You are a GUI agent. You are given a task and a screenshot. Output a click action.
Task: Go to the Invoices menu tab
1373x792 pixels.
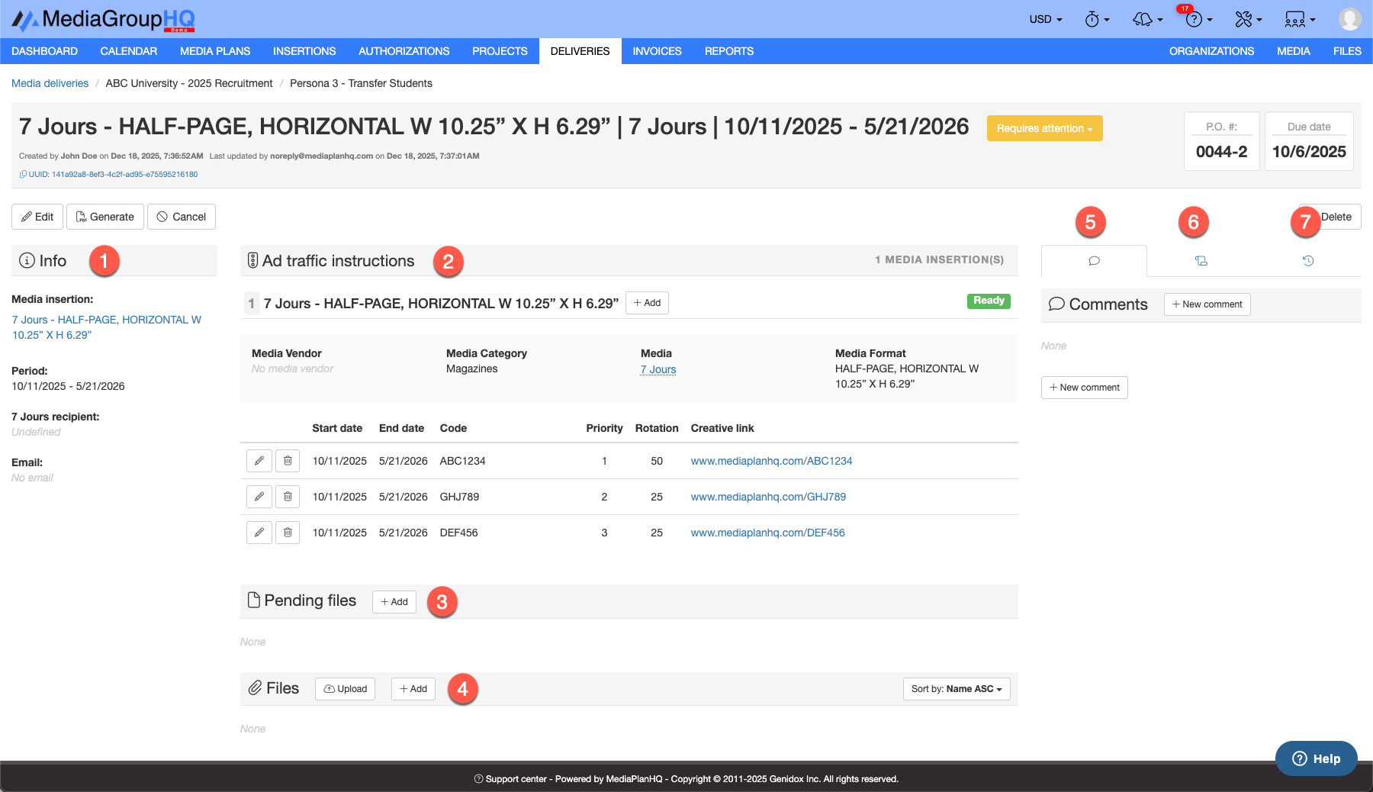[x=657, y=51]
